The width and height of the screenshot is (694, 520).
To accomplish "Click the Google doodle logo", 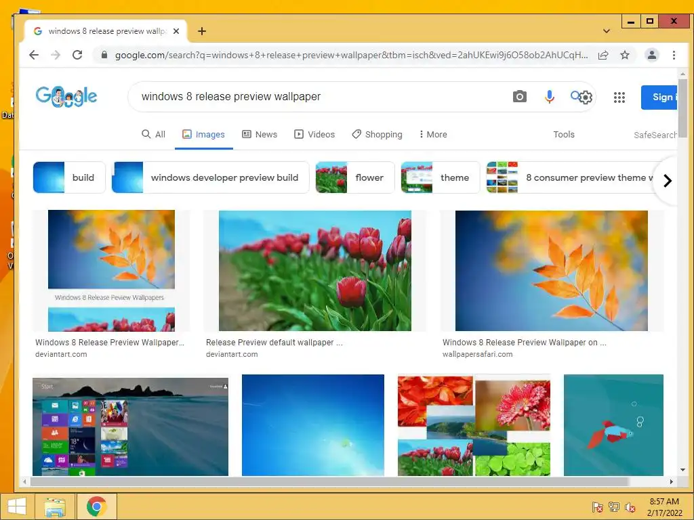I will coord(66,96).
